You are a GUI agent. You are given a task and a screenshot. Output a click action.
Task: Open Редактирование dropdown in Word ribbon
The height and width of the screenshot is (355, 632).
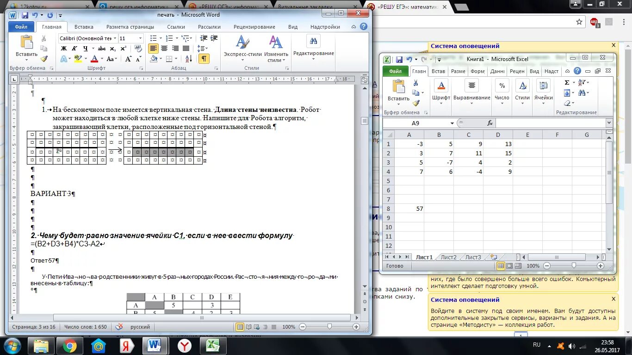(x=314, y=47)
